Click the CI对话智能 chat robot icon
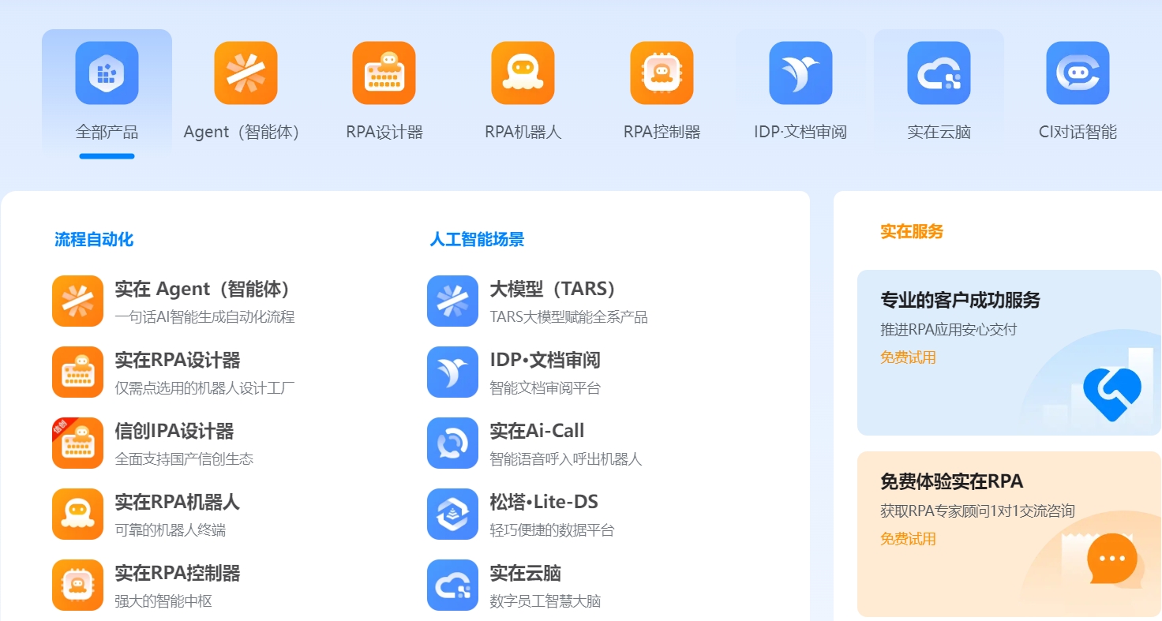Image resolution: width=1162 pixels, height=621 pixels. (1077, 72)
